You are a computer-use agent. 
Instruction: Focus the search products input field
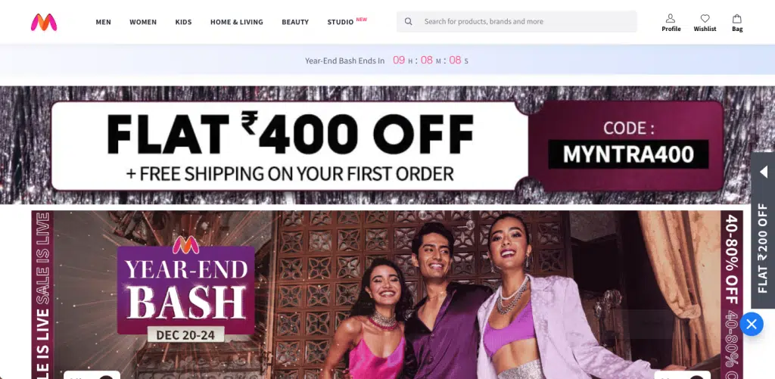516,22
